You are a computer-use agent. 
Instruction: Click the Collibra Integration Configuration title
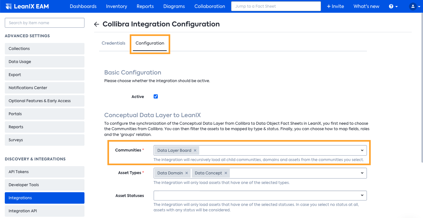click(x=161, y=24)
